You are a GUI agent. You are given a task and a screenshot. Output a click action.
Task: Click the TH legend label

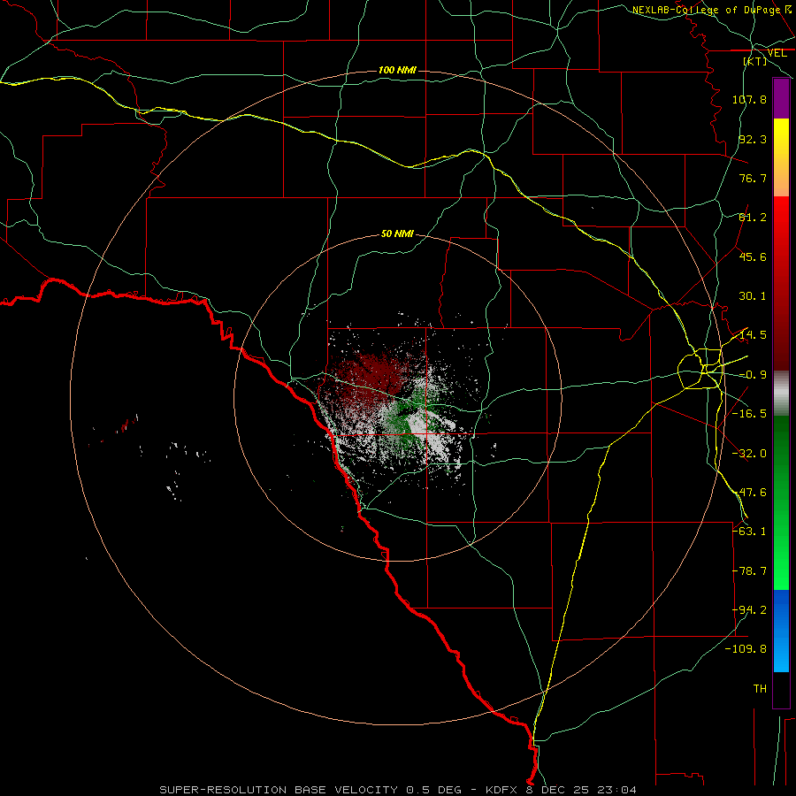(x=760, y=689)
